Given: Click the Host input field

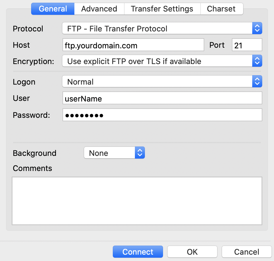Looking at the screenshot, I should click(133, 44).
